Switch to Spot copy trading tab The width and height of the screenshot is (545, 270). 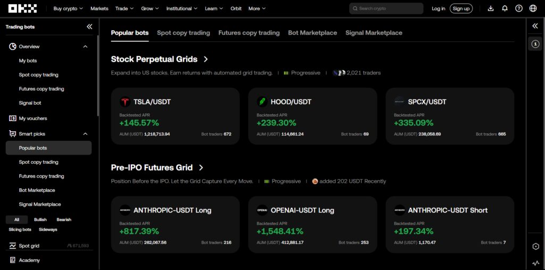point(184,33)
